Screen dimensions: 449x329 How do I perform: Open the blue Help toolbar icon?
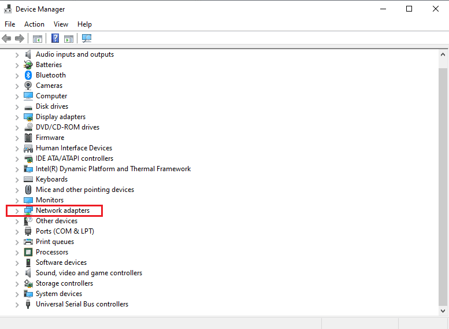pos(55,38)
